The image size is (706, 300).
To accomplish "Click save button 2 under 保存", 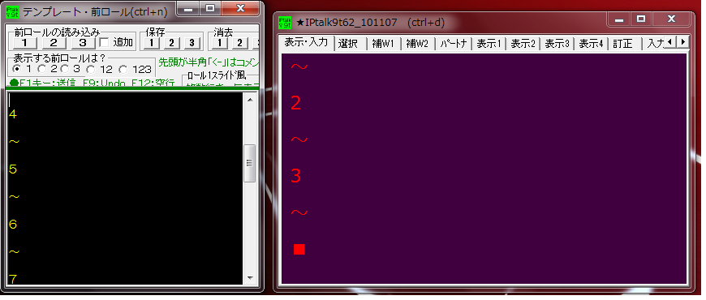I will coord(171,43).
